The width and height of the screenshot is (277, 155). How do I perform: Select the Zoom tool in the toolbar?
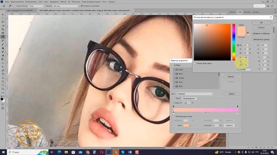3,89
